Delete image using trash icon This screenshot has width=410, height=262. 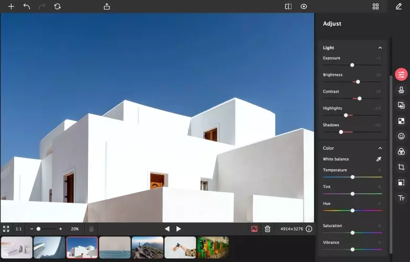click(267, 229)
